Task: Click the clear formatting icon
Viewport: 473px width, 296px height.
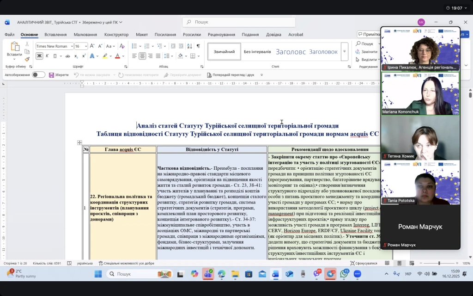Action: [x=122, y=46]
